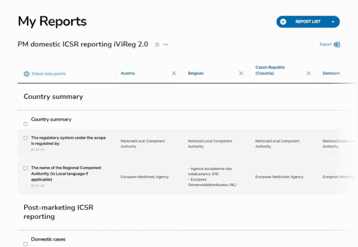Click the Export text link
Image resolution: width=358 pixels, height=247 pixels.
coord(325,45)
